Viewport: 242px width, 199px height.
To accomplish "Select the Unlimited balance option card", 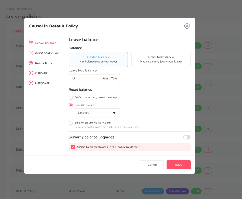I will [161, 59].
